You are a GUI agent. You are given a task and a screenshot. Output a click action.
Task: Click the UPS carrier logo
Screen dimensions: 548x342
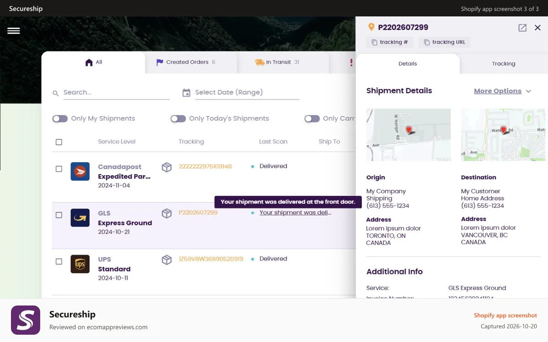pos(80,264)
